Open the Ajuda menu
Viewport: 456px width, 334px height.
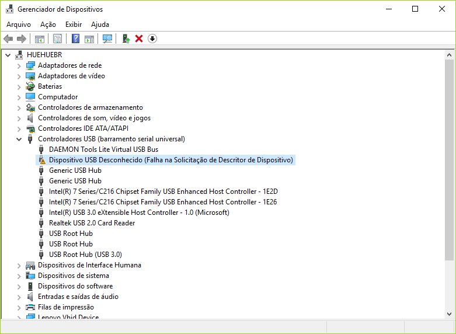pos(100,25)
